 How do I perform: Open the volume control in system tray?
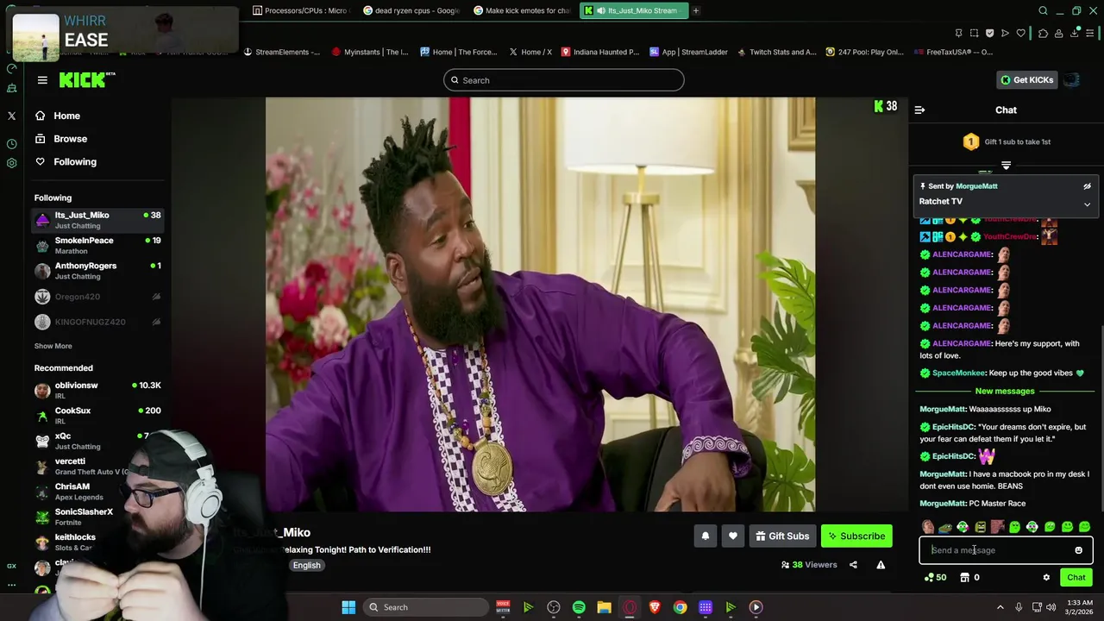point(1051,607)
